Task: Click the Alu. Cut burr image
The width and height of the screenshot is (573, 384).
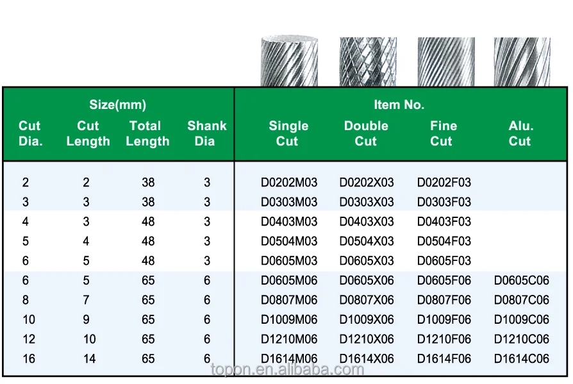Action: [x=522, y=62]
